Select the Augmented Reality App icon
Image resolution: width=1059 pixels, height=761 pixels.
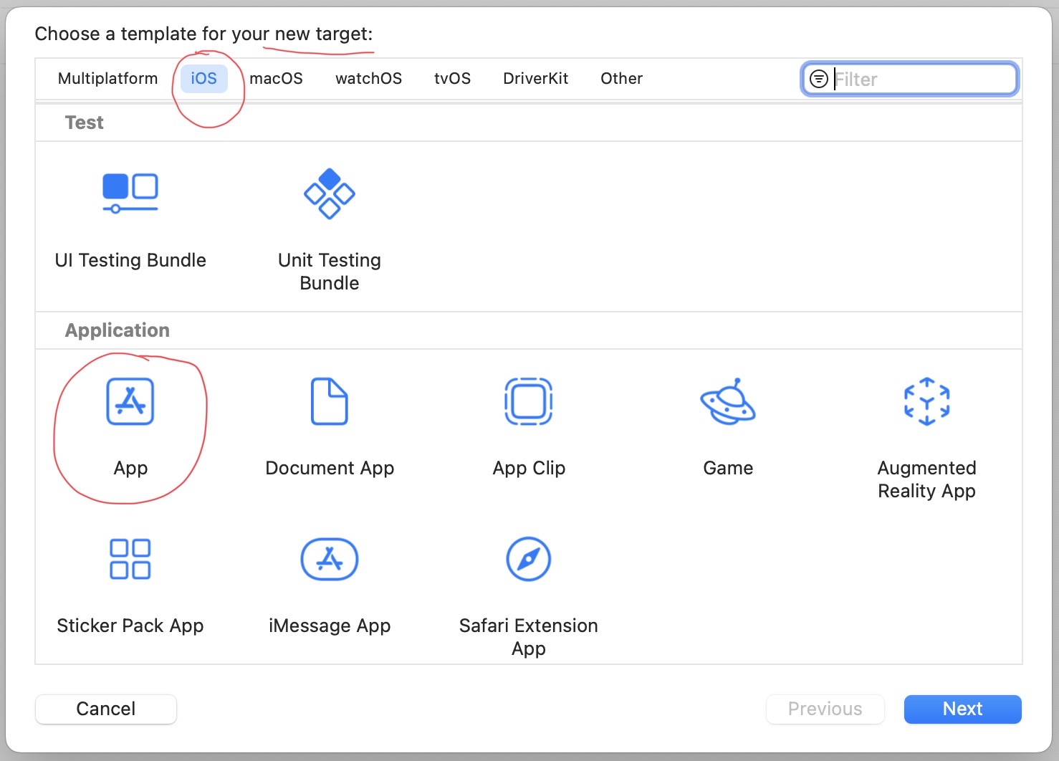click(926, 402)
